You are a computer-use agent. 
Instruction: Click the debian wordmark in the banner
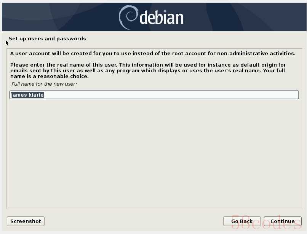161,18
